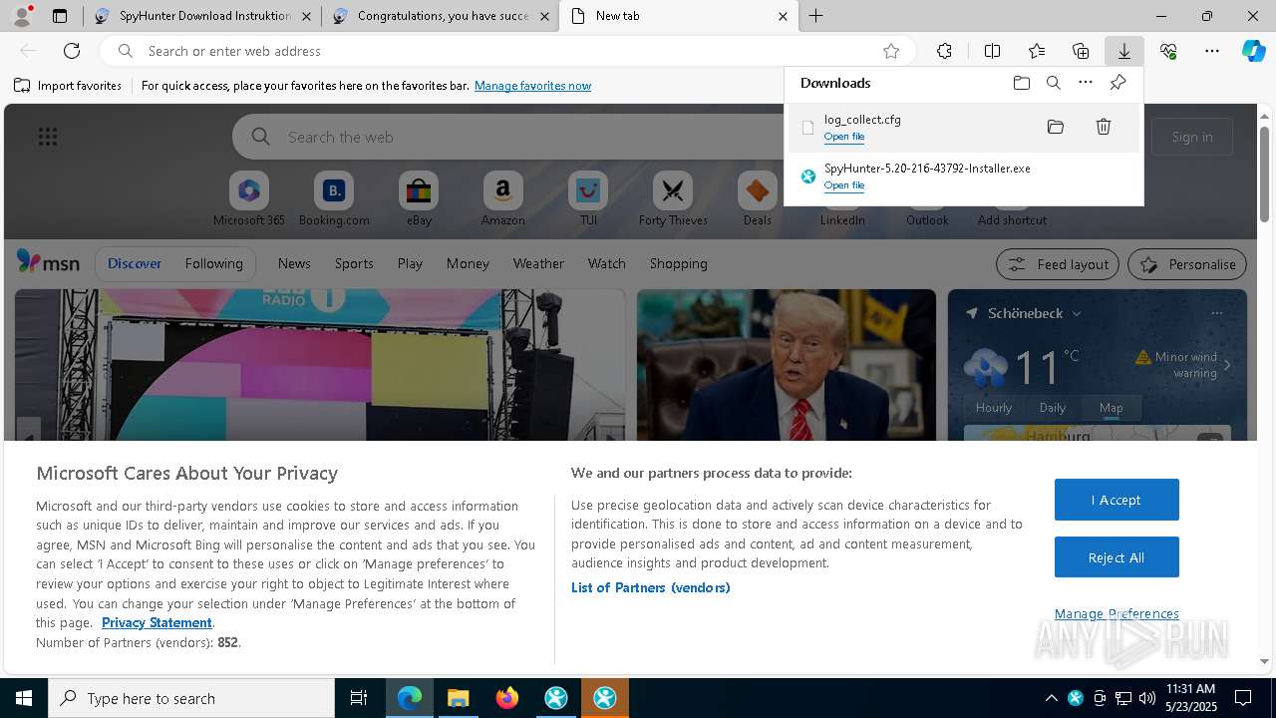Show hidden system tray icons
This screenshot has height=718, width=1276.
point(1051,698)
